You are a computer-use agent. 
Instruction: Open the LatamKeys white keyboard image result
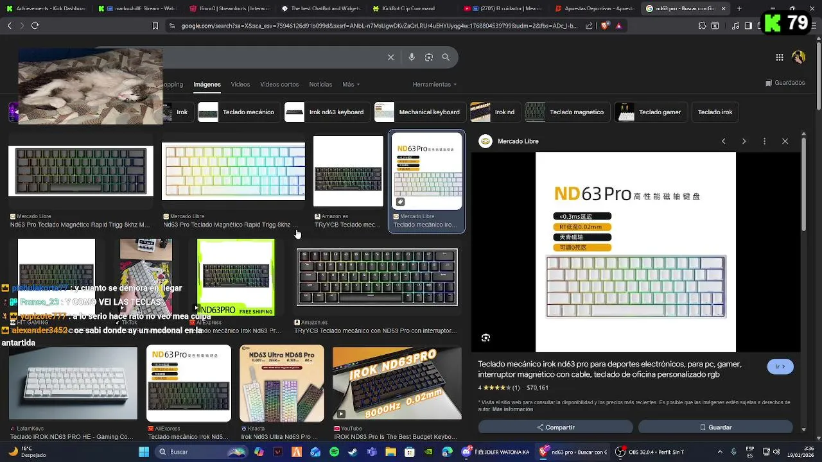pyautogui.click(x=73, y=384)
